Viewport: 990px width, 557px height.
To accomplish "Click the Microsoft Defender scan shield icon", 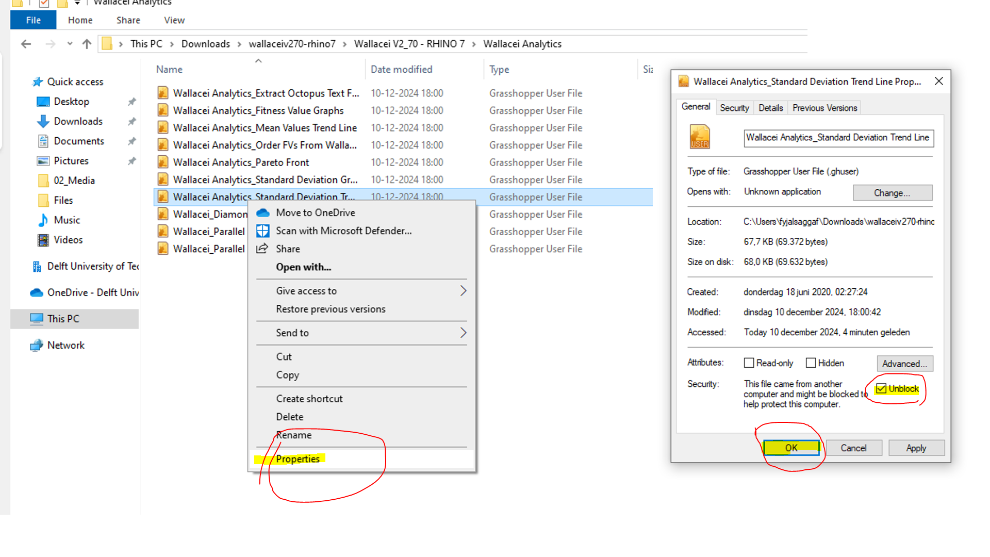I will (263, 231).
